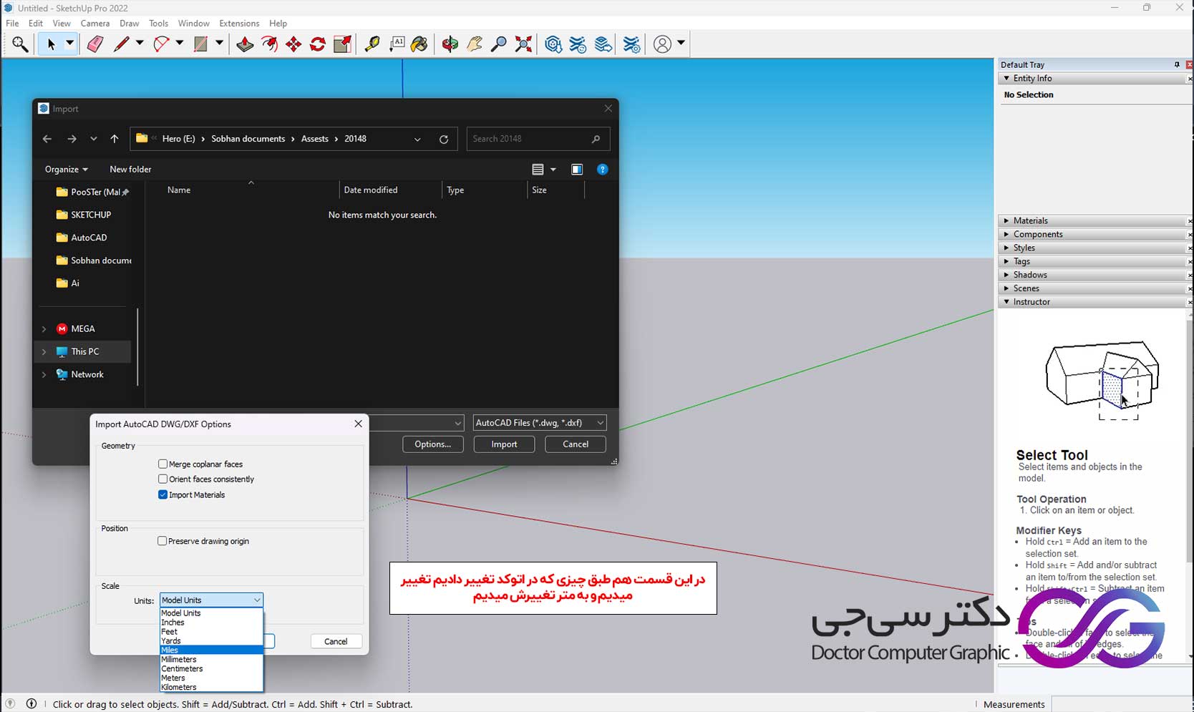
Task: Click the Search 20148 field
Action: [538, 139]
